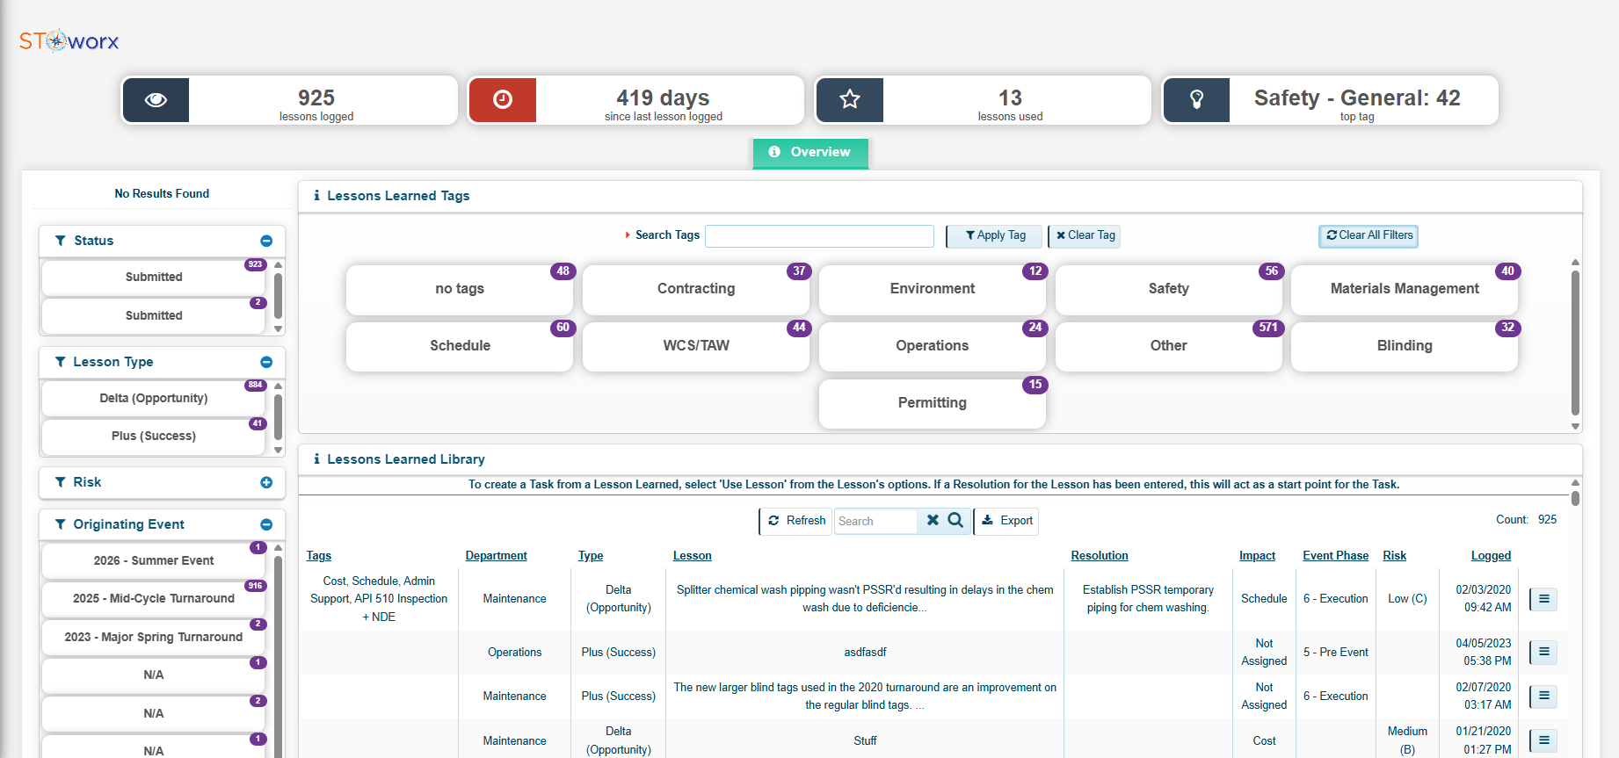Image resolution: width=1619 pixels, height=758 pixels.
Task: Filter by Plus (Success) lesson type
Action: (154, 437)
